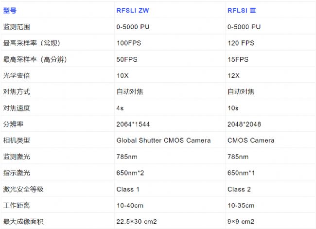Click the Global Shutter CMOS Camera text

click(163, 140)
